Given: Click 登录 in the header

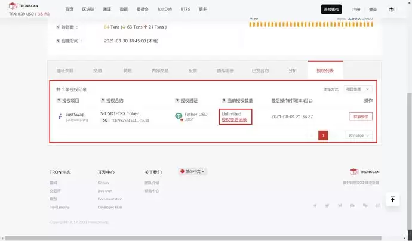Looking at the screenshot, I should click(x=373, y=10).
